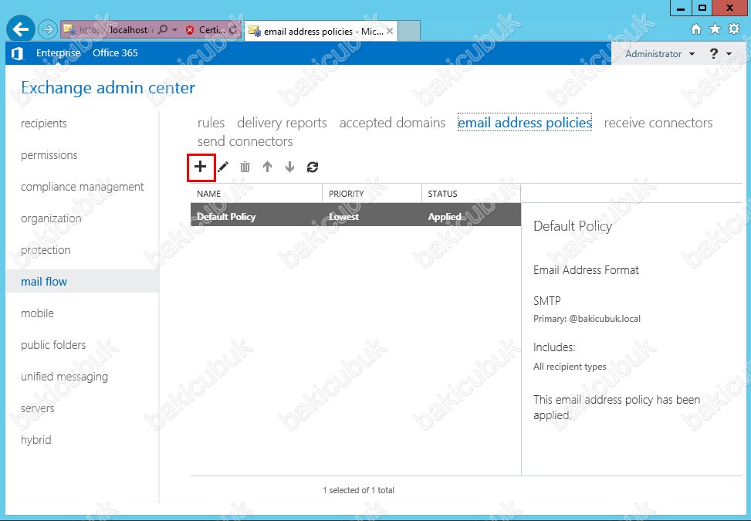Open Enterprise in the top bar
Screen dimensions: 751x521
[59, 53]
